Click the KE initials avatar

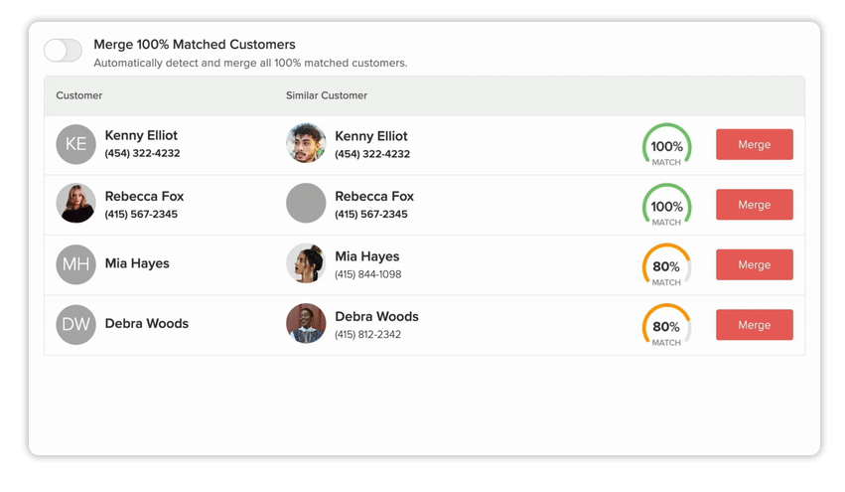point(75,144)
